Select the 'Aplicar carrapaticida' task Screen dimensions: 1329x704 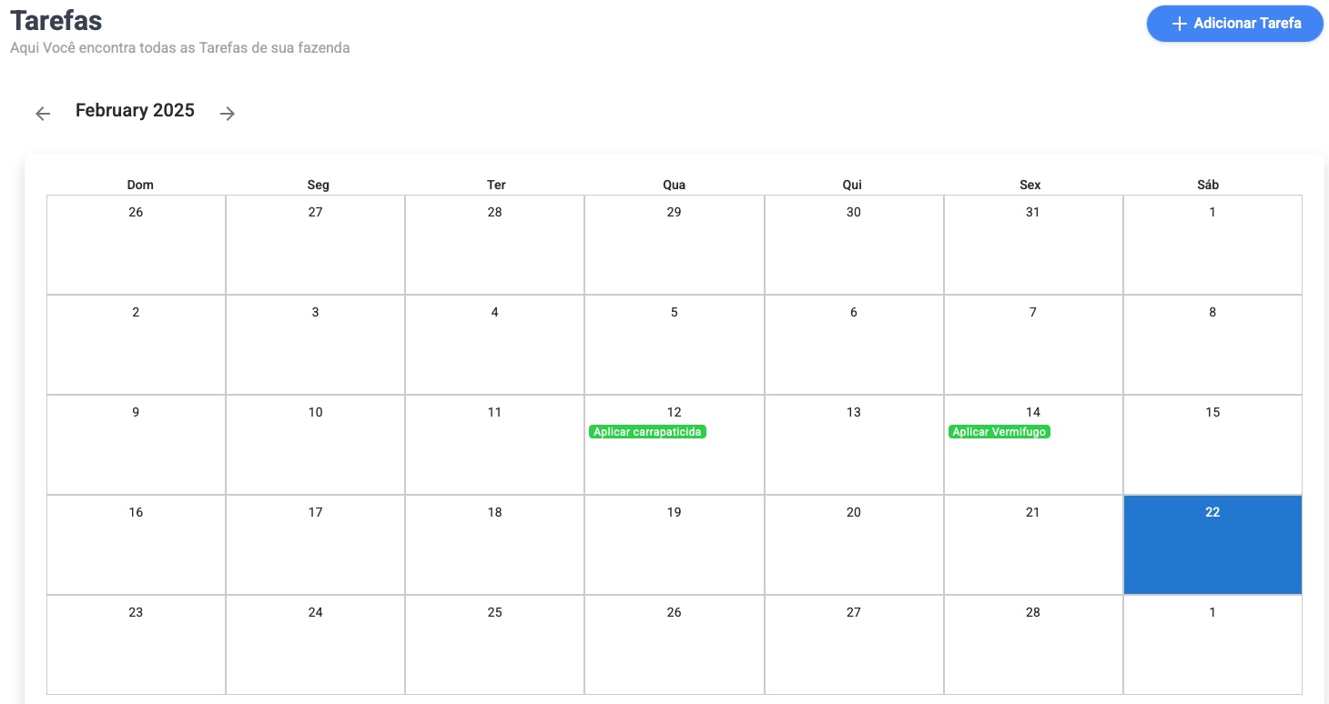(x=646, y=431)
